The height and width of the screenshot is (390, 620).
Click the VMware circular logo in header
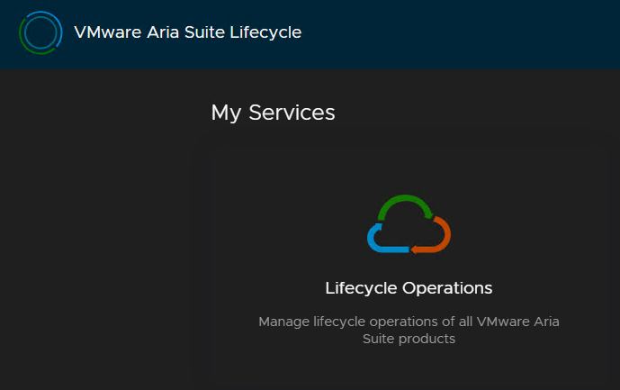[40, 32]
